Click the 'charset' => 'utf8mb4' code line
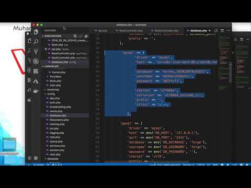 point(157,90)
